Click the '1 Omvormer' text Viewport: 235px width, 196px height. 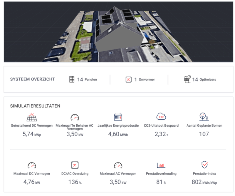pos(145,79)
